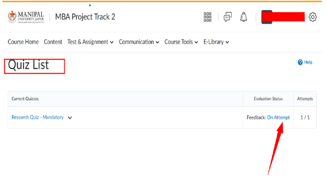327x185 pixels.
Task: Expand chevron beside Research Quiz - Mandatory
Action: coord(70,118)
